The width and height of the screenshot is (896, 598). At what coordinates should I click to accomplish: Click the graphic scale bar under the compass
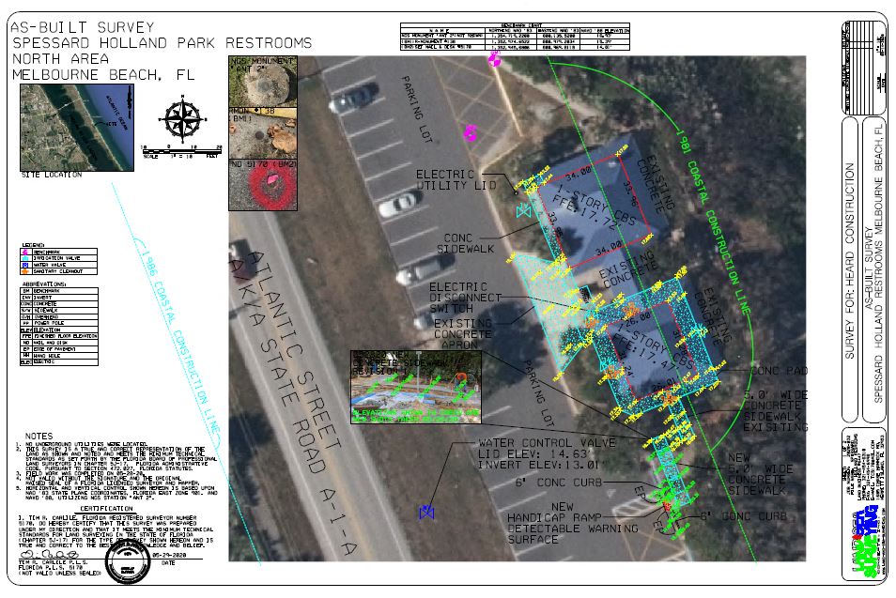pos(181,149)
